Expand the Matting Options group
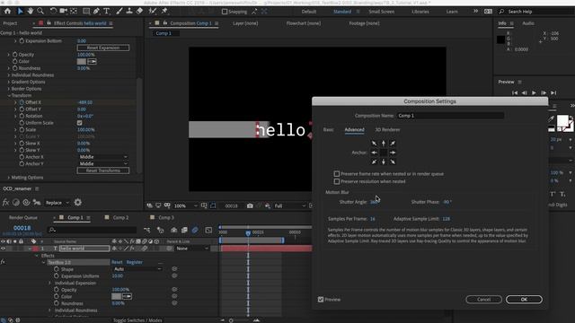575x323 pixels. tap(9, 178)
